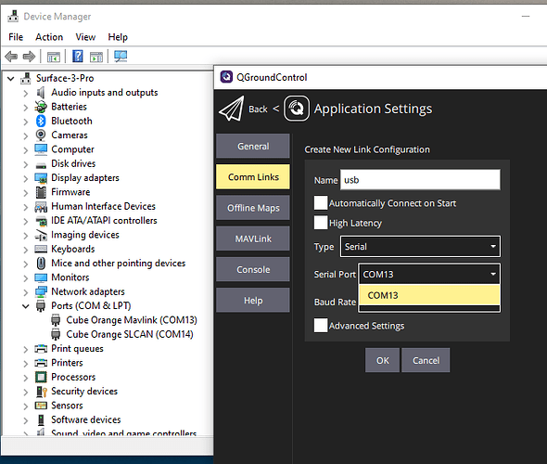Open the View menu in Device Manager
The width and height of the screenshot is (547, 464).
(85, 37)
